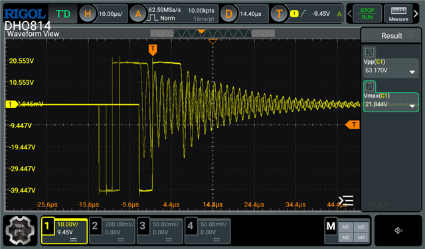The height and width of the screenshot is (249, 425).
Task: Open Horizontal settings via H icon
Action: [88, 13]
